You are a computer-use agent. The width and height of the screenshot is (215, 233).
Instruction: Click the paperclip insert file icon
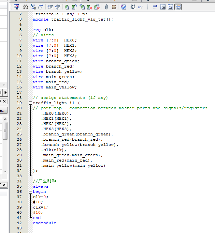pyautogui.click(x=106, y=7)
